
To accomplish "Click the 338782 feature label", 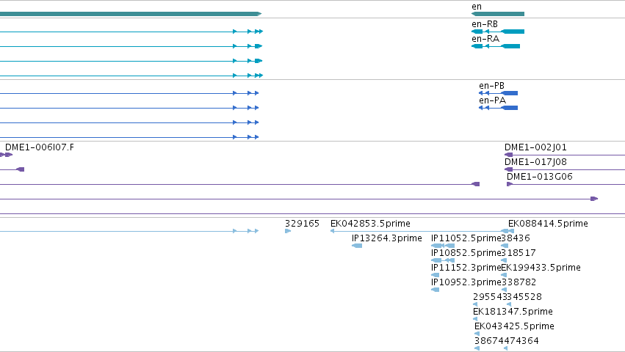I will click(x=519, y=283).
